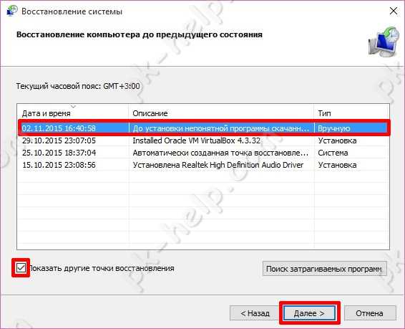Screen dimensions: 405x329
Task: Cancel with the Отмена button
Action: 370,313
